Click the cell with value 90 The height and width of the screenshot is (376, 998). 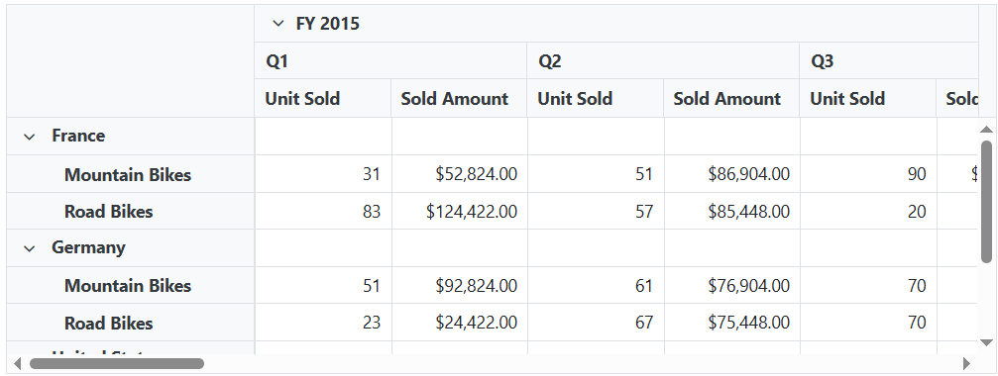[868, 174]
